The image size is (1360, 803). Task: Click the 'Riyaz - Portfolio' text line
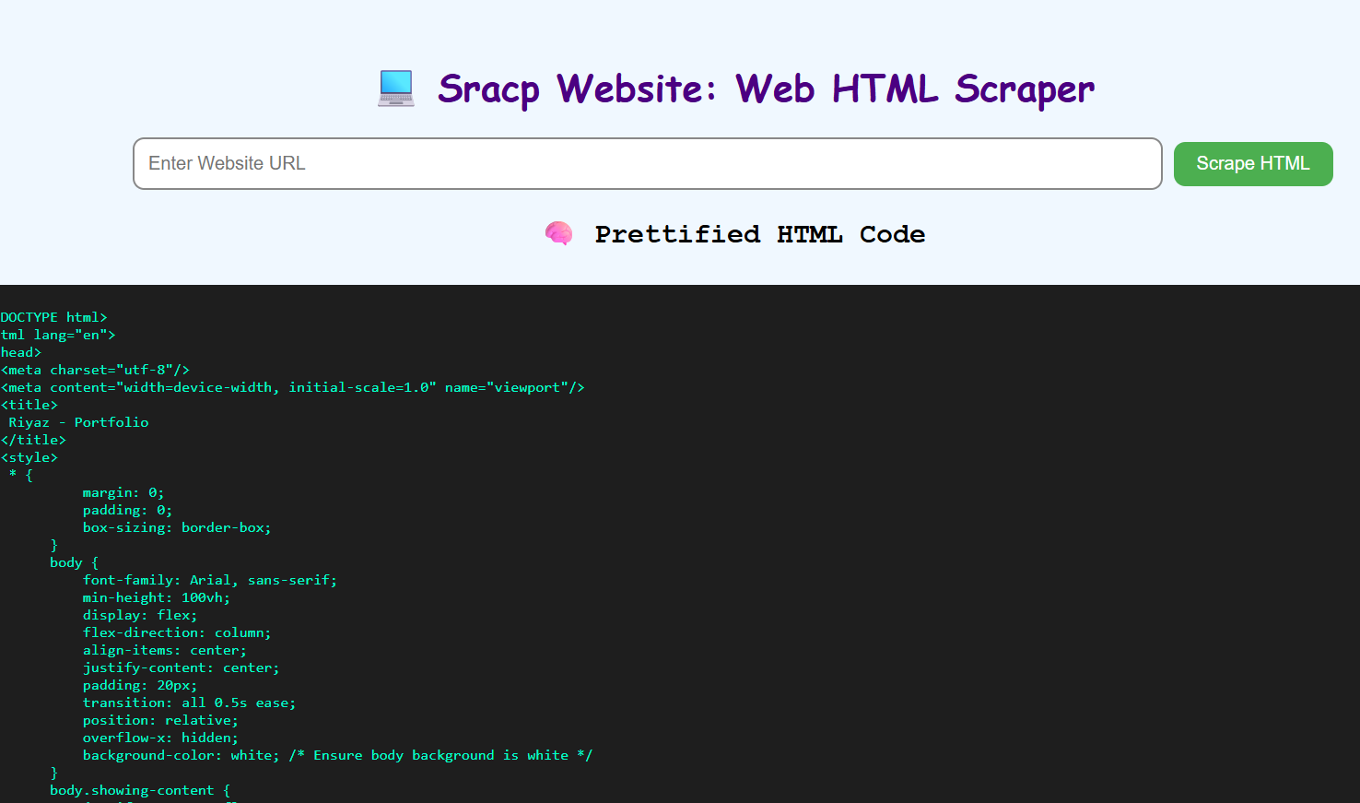(78, 422)
